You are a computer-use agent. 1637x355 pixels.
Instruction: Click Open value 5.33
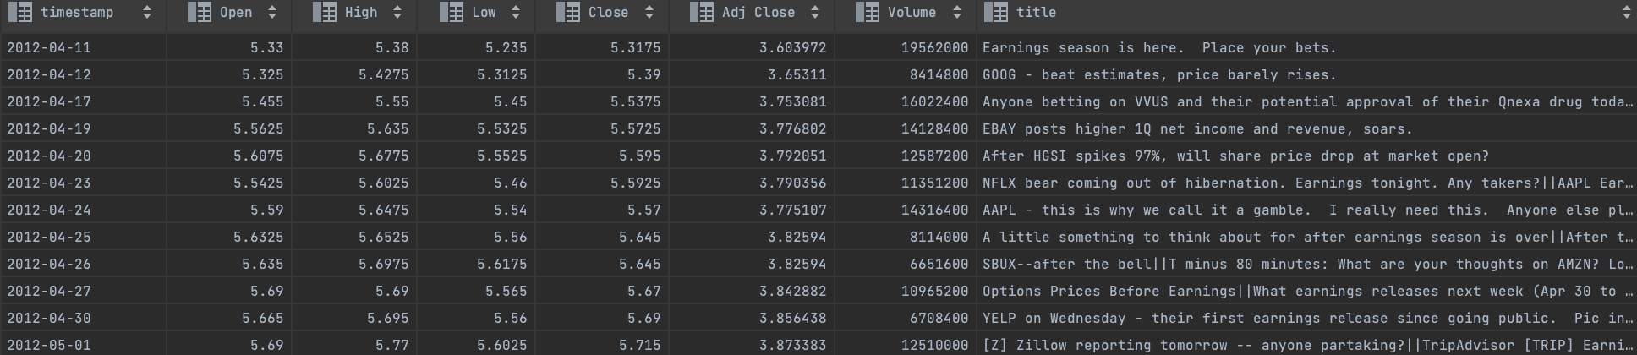[267, 48]
